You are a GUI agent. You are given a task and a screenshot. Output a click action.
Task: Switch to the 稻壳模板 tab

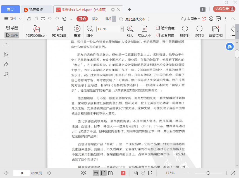coord(37,9)
